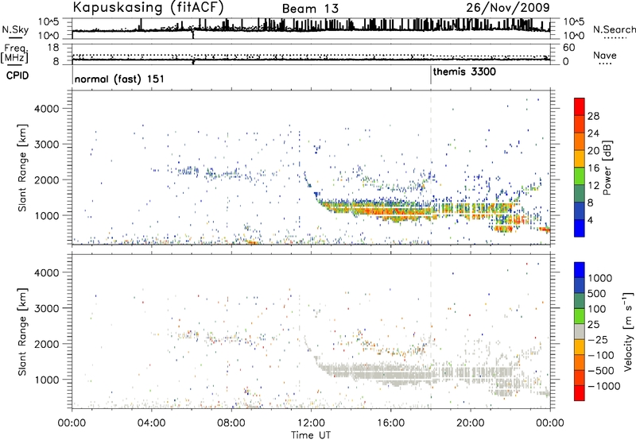Click the "Kapuskasing (fitACF)" plot title
This screenshot has width=636, height=440.
click(x=148, y=7)
